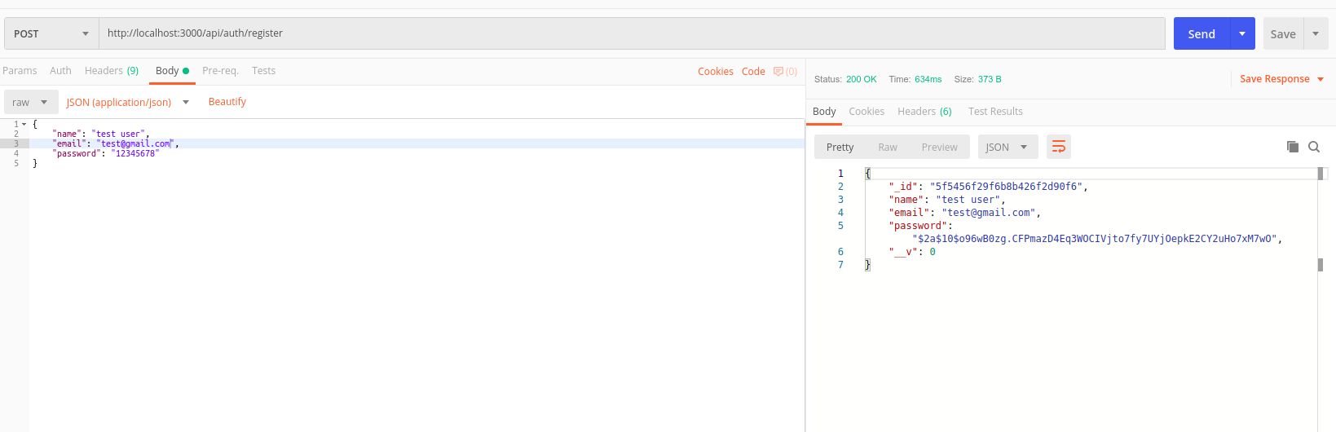
Task: Click the Send button
Action: pyautogui.click(x=1202, y=33)
